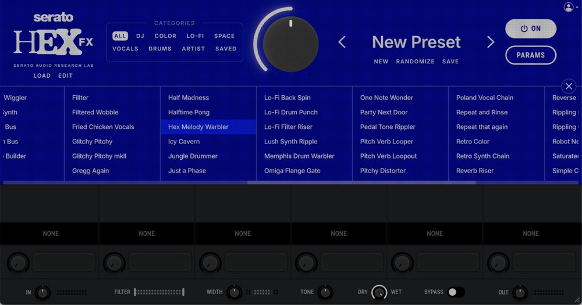Click the user account icon
The image size is (582, 305).
coord(568,7)
